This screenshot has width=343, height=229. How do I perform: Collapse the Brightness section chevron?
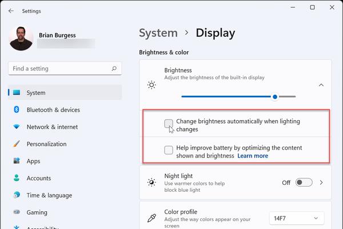coord(321,85)
